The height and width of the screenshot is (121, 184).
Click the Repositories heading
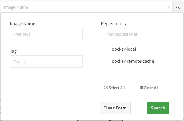(113, 24)
